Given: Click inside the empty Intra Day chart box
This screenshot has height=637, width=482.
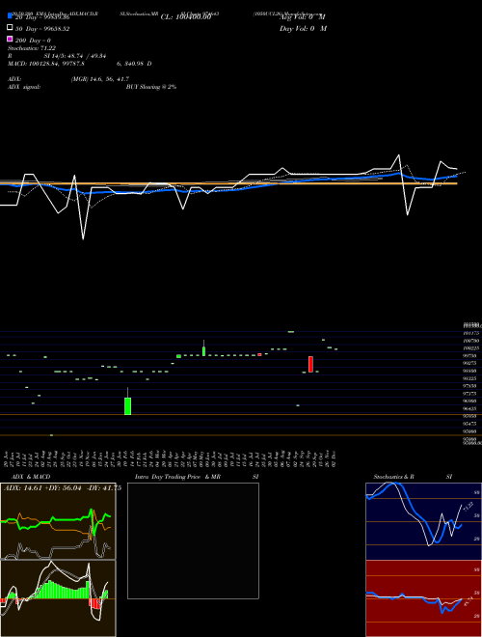Looking at the screenshot, I should 193,540.
